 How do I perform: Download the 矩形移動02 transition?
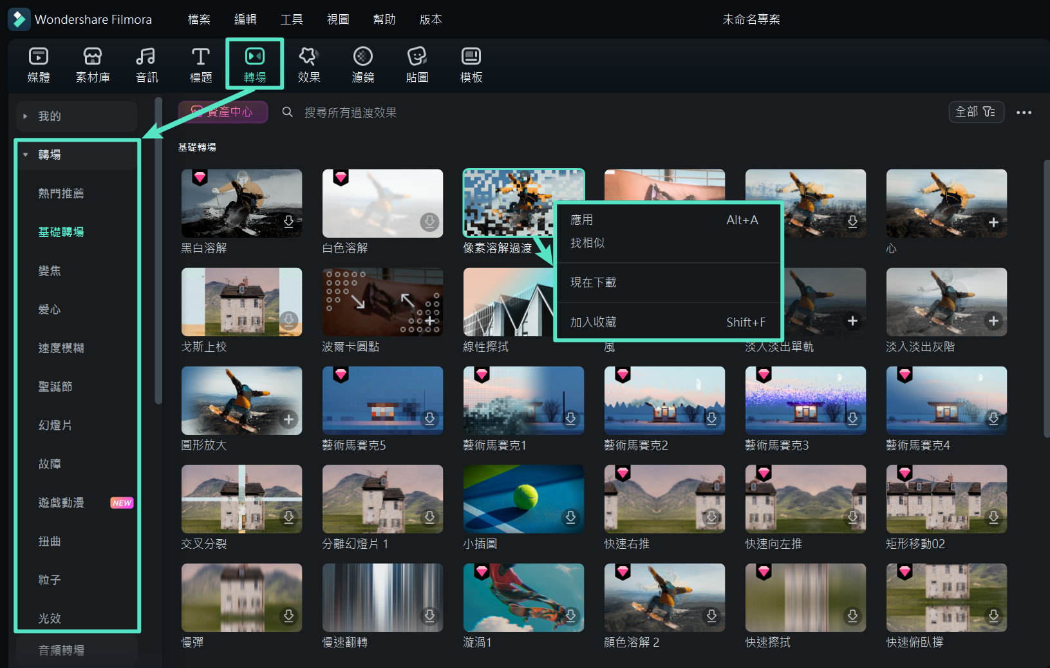993,517
